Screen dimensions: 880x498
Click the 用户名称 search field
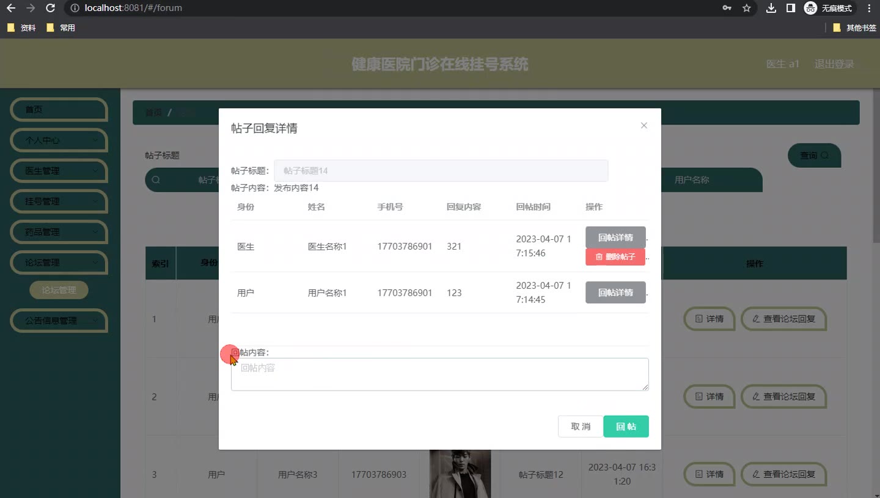click(712, 180)
